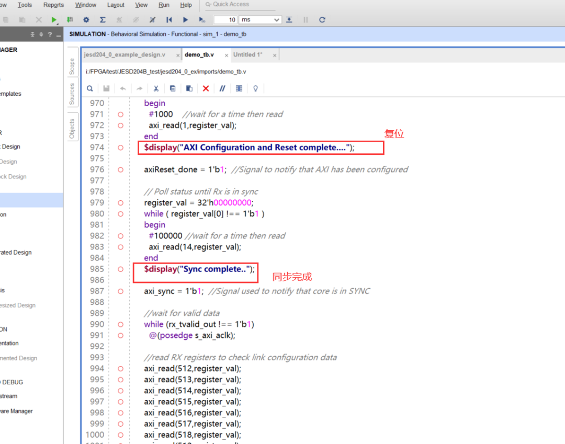Viewport: 565px width, 444px height.
Task: Toggle breakpoint on line 974
Action: [x=120, y=147]
